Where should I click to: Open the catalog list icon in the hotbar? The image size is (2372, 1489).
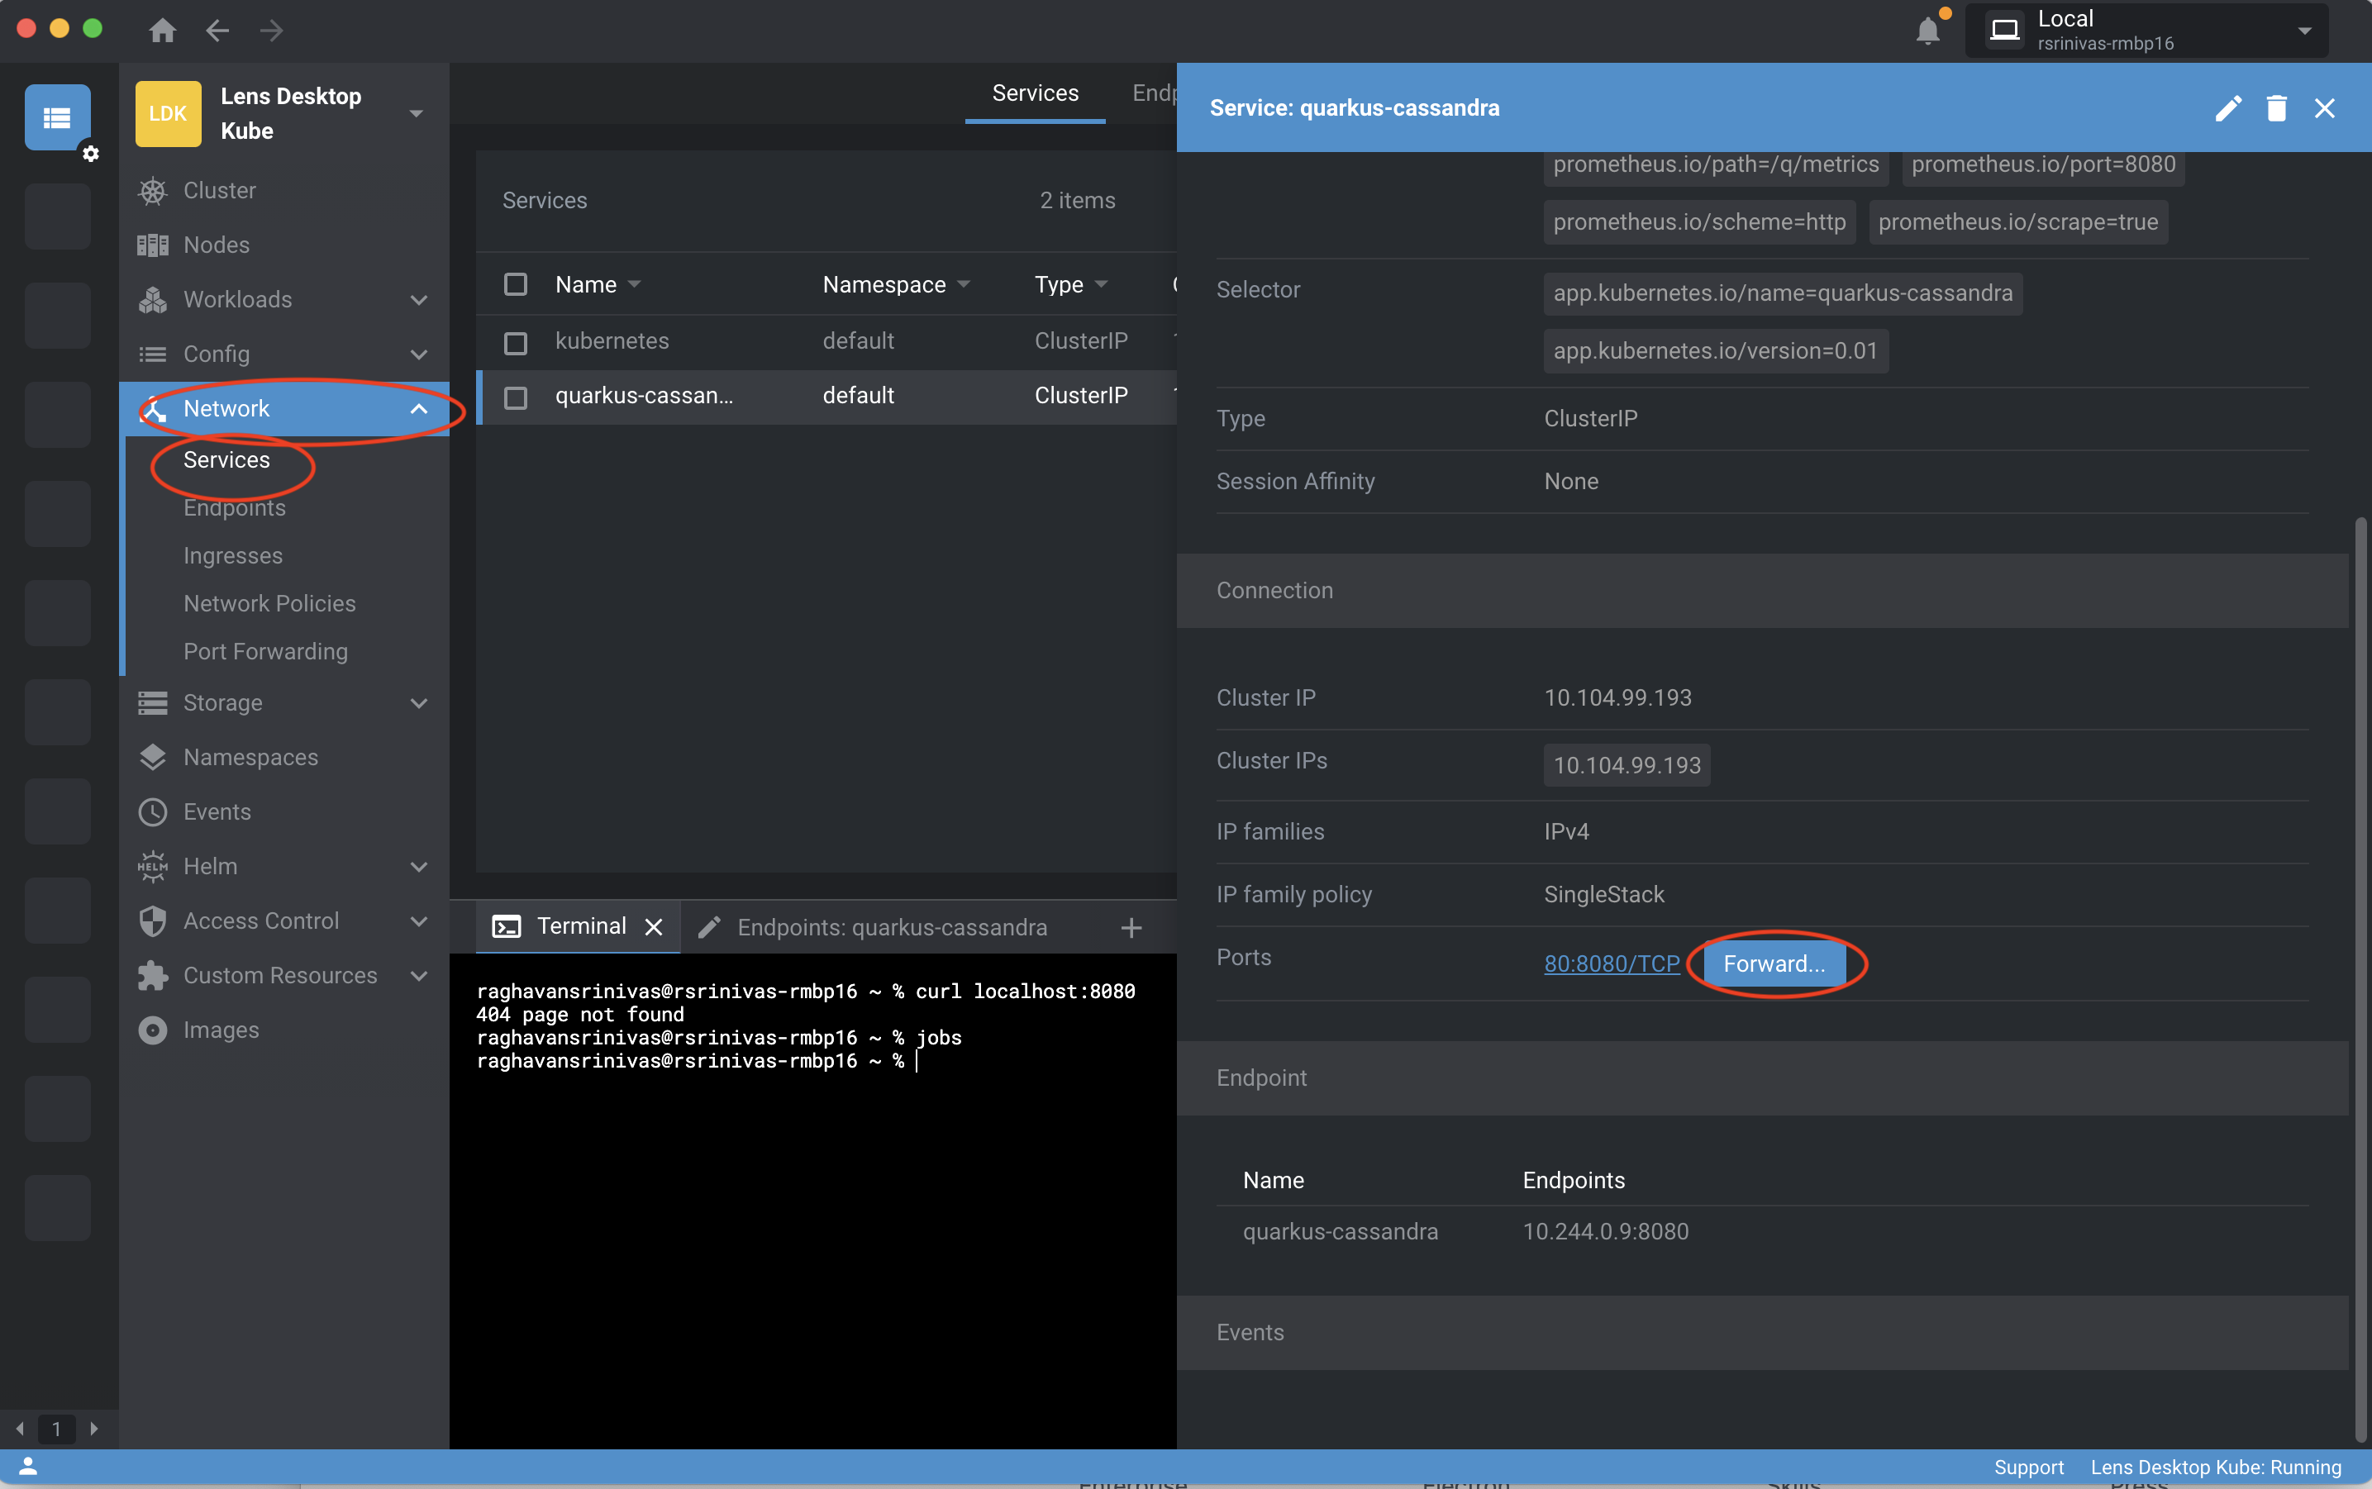[57, 117]
